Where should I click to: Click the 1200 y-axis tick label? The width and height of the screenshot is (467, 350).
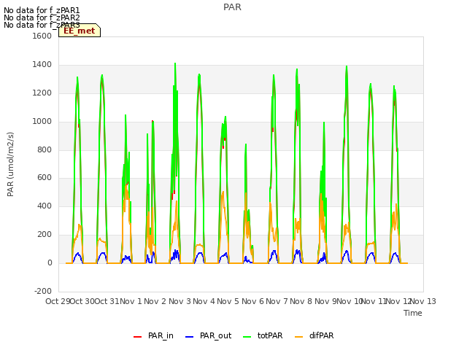tap(42, 93)
